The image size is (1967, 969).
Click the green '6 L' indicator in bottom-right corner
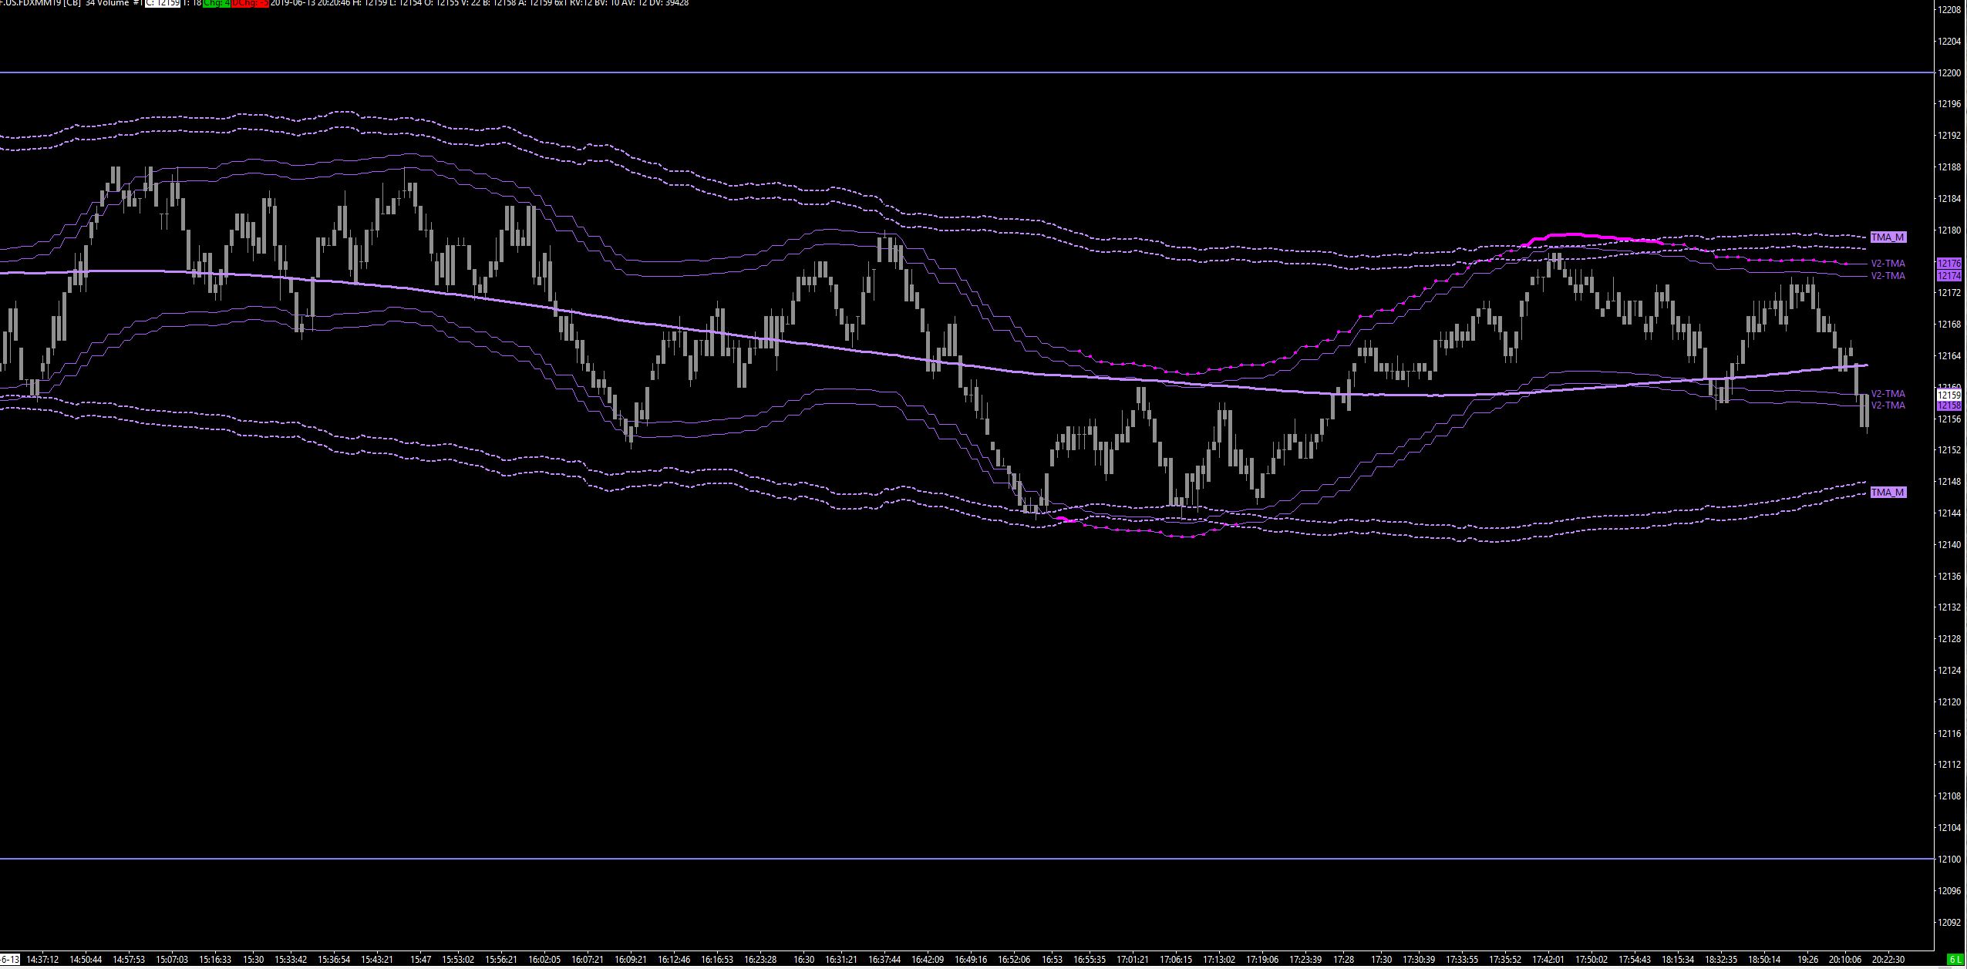(x=1955, y=960)
